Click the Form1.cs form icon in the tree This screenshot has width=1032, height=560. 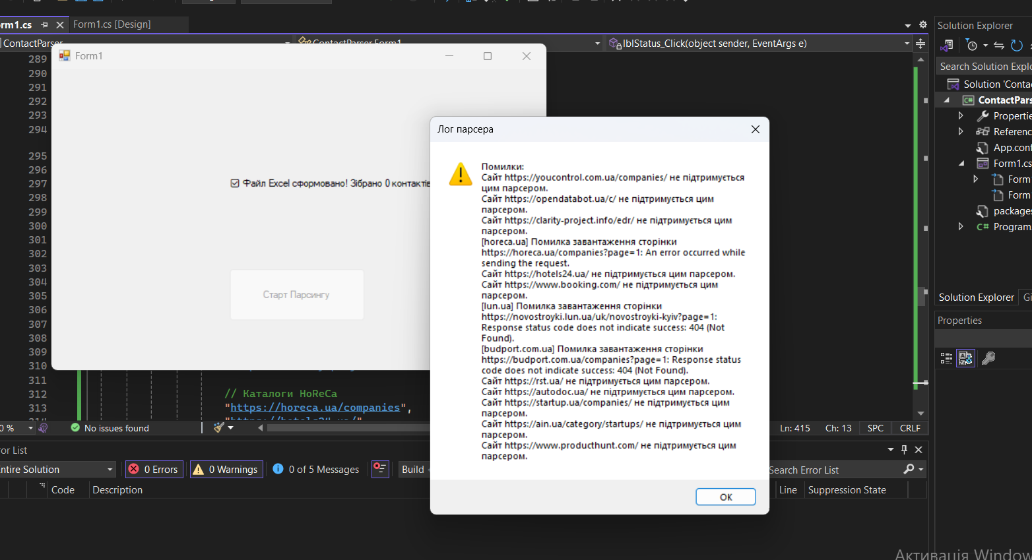click(983, 164)
